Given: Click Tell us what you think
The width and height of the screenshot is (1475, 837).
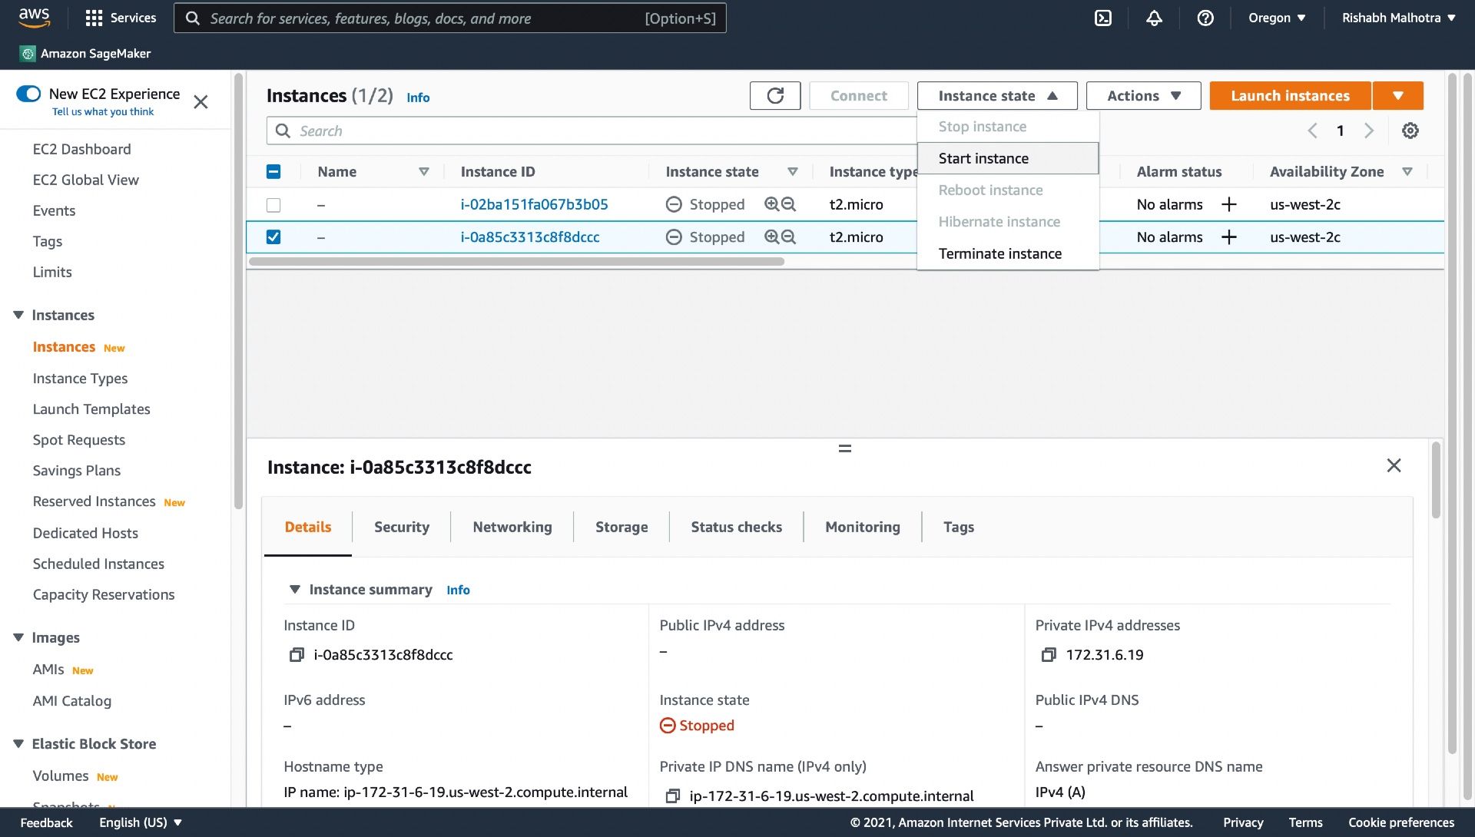Looking at the screenshot, I should coord(103,111).
